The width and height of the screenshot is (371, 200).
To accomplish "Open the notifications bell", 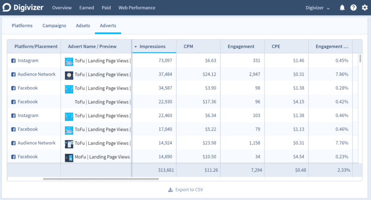I will [x=342, y=8].
